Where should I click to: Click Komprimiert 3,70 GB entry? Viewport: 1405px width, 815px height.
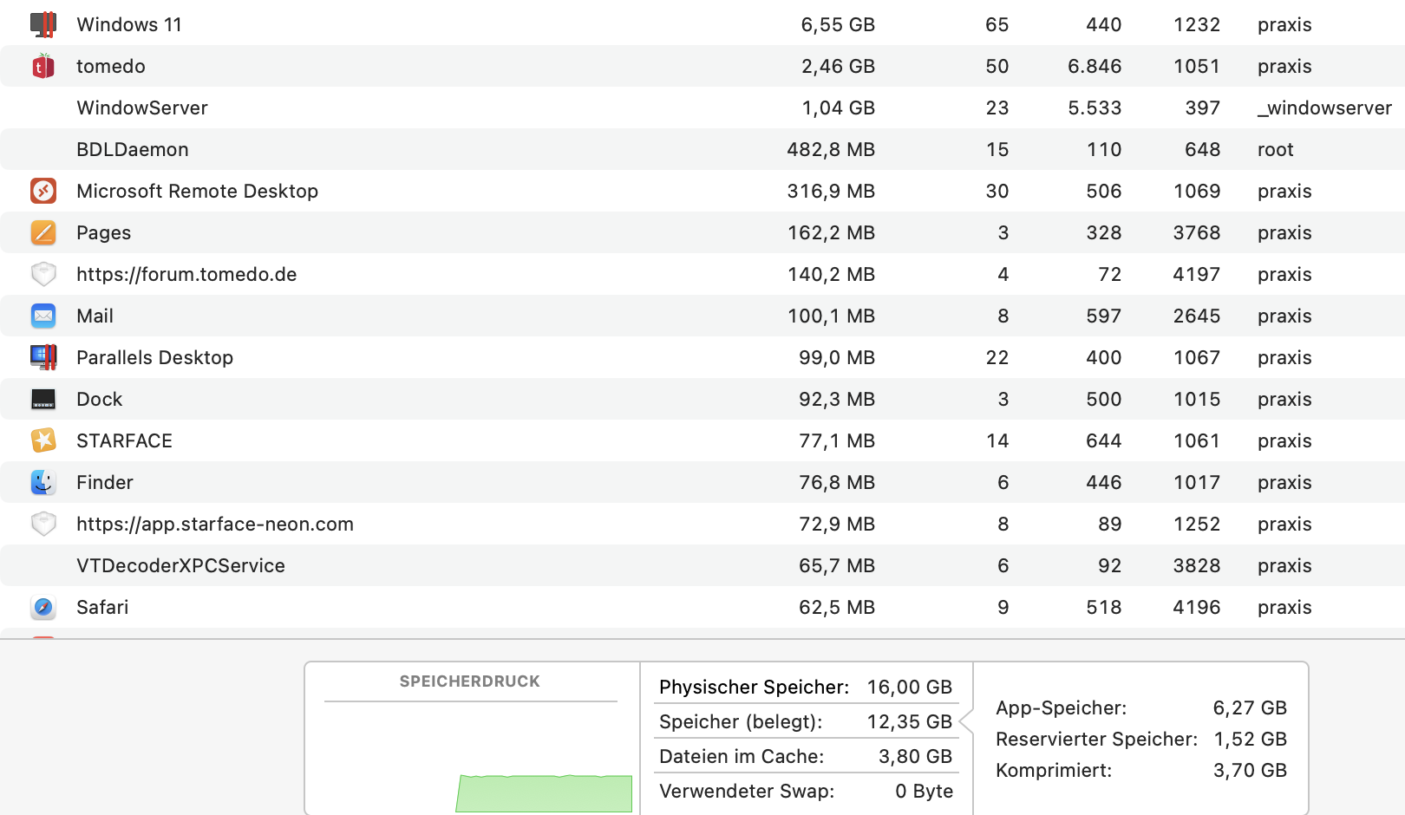tap(1141, 770)
